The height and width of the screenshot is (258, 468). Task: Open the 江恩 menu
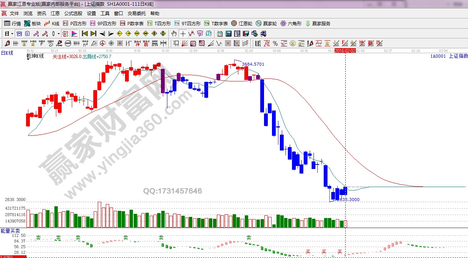(x=55, y=14)
